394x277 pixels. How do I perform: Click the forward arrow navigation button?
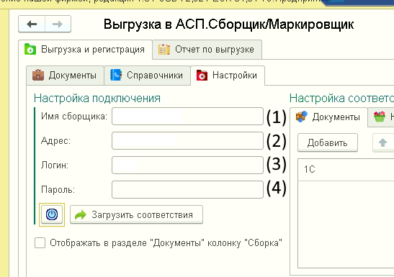click(x=58, y=24)
